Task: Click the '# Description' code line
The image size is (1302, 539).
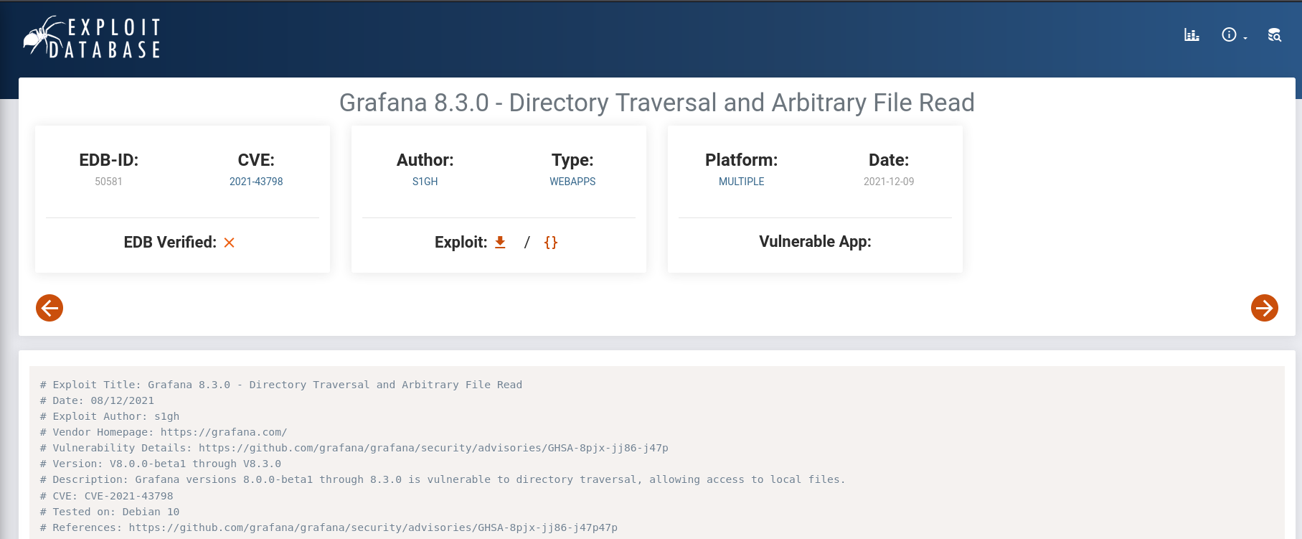Action: (x=443, y=479)
